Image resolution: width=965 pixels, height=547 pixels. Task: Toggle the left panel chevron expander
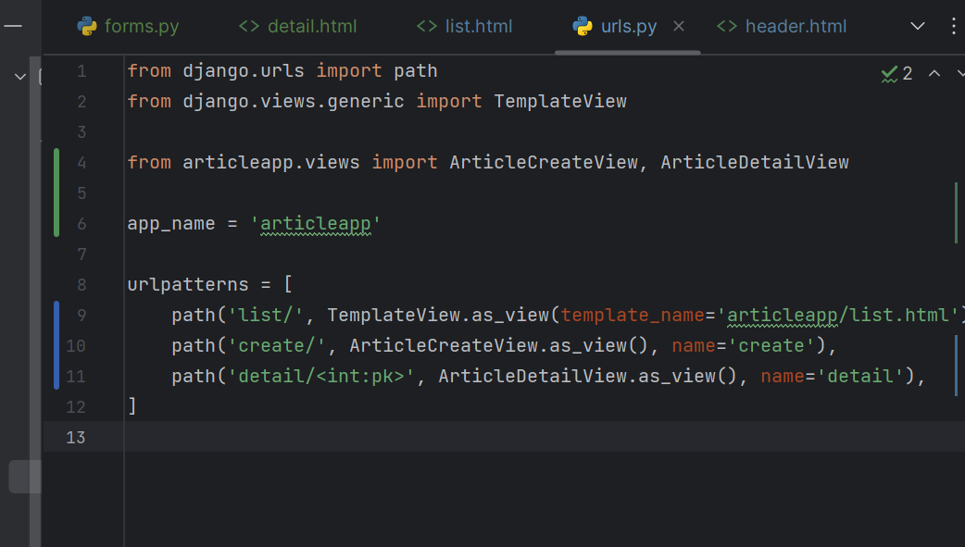coord(20,77)
